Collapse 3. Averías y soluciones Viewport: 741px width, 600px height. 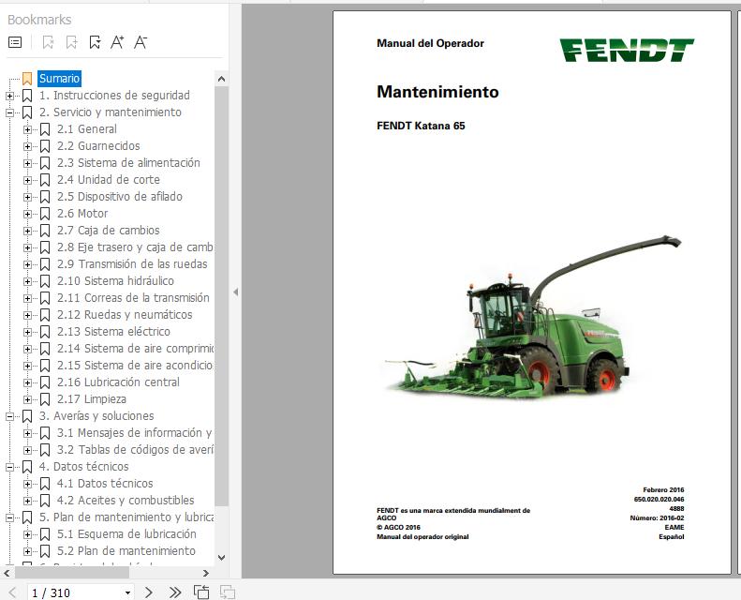tap(9, 416)
